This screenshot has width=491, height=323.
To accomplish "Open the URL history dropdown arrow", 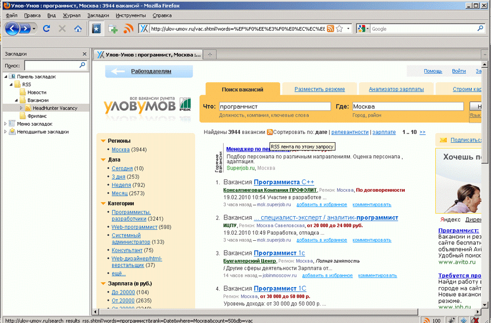I will coord(348,29).
